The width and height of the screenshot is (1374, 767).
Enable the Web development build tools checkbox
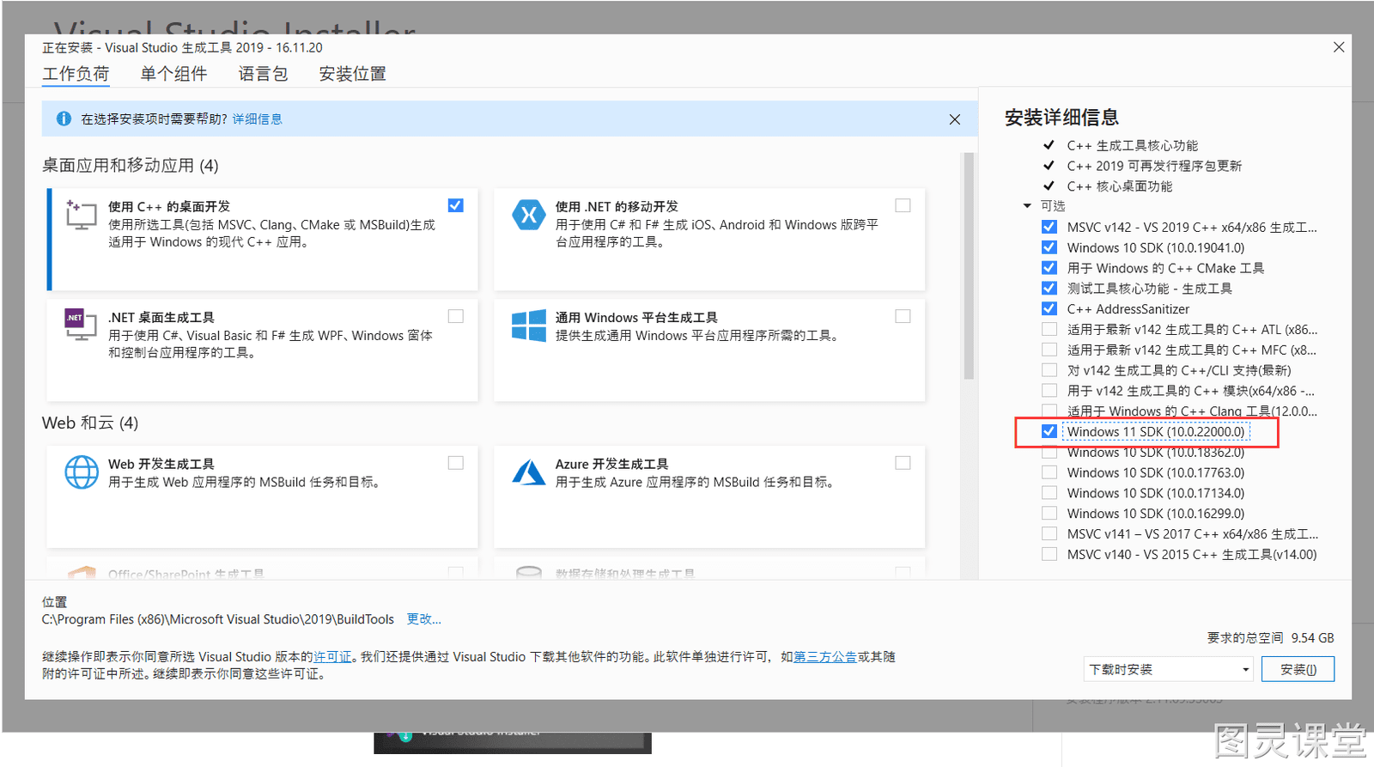click(455, 463)
